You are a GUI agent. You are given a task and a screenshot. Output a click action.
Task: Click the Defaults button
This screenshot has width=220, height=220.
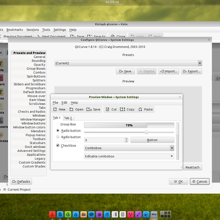[21, 182]
